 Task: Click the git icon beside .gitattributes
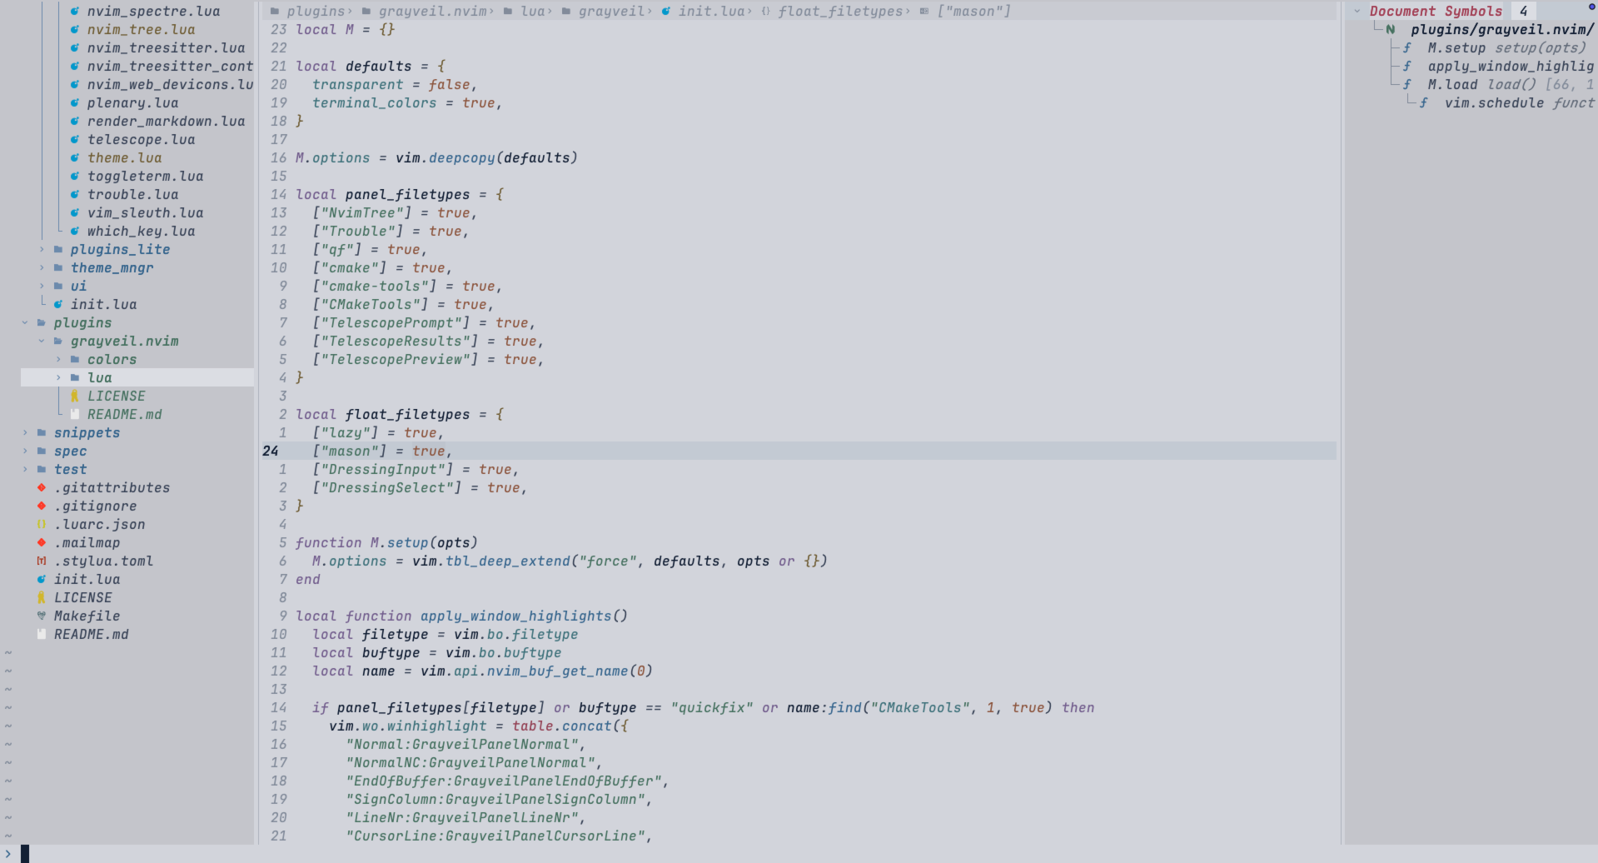42,487
